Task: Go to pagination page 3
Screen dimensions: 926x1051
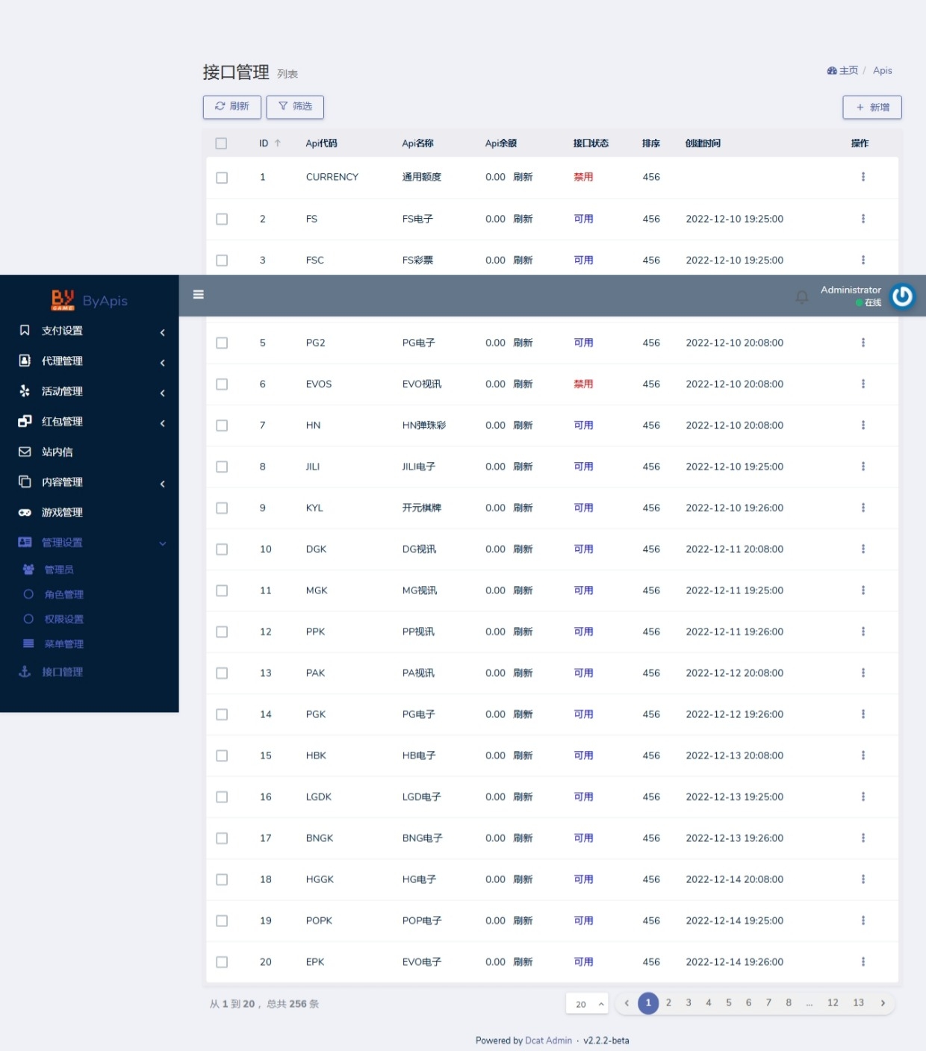Action: click(689, 1003)
